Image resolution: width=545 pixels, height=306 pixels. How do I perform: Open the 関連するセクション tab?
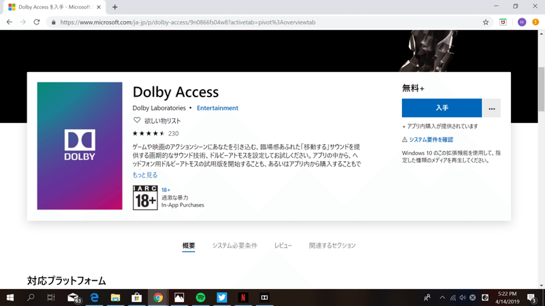pos(332,245)
